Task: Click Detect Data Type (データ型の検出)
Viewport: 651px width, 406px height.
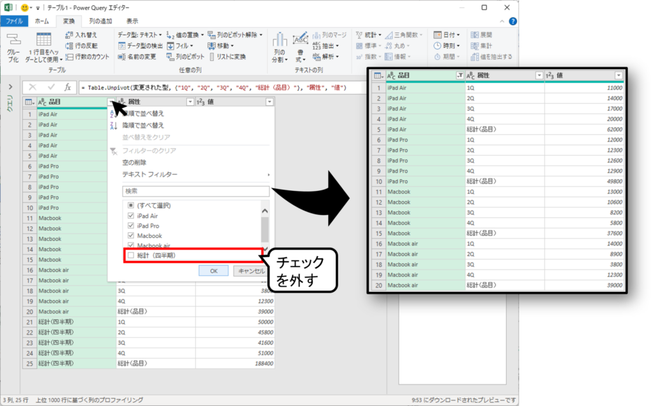Action: point(140,46)
